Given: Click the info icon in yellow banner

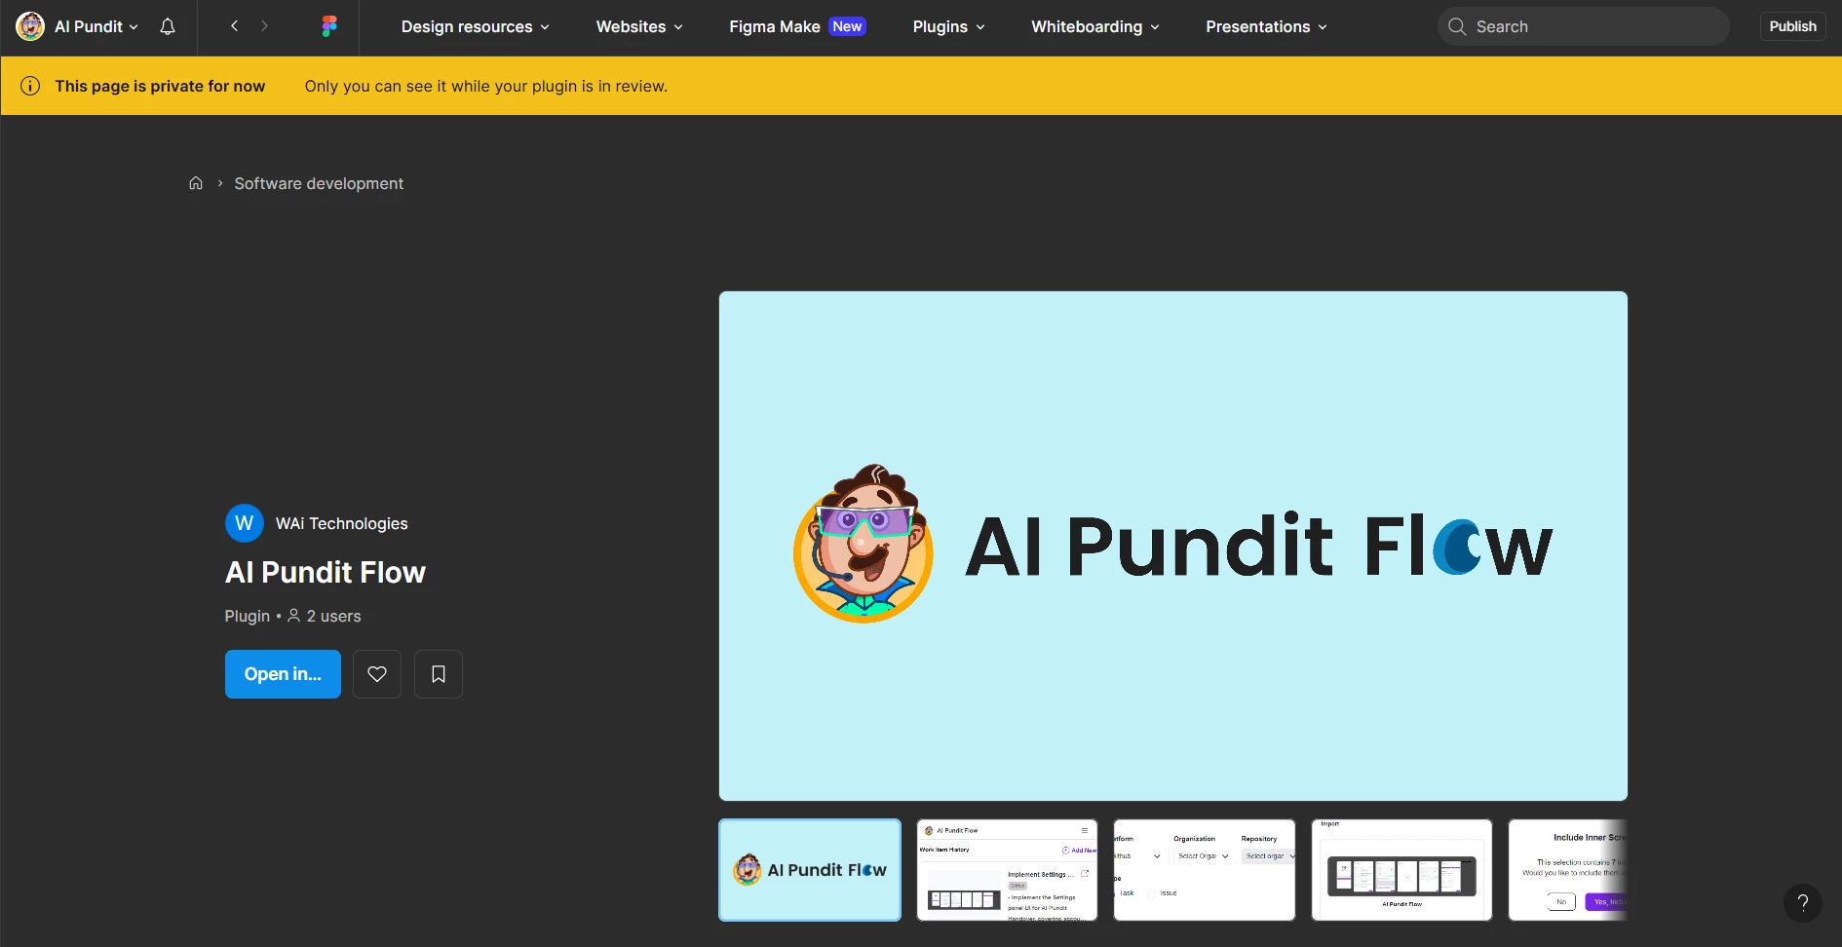Looking at the screenshot, I should [x=30, y=86].
